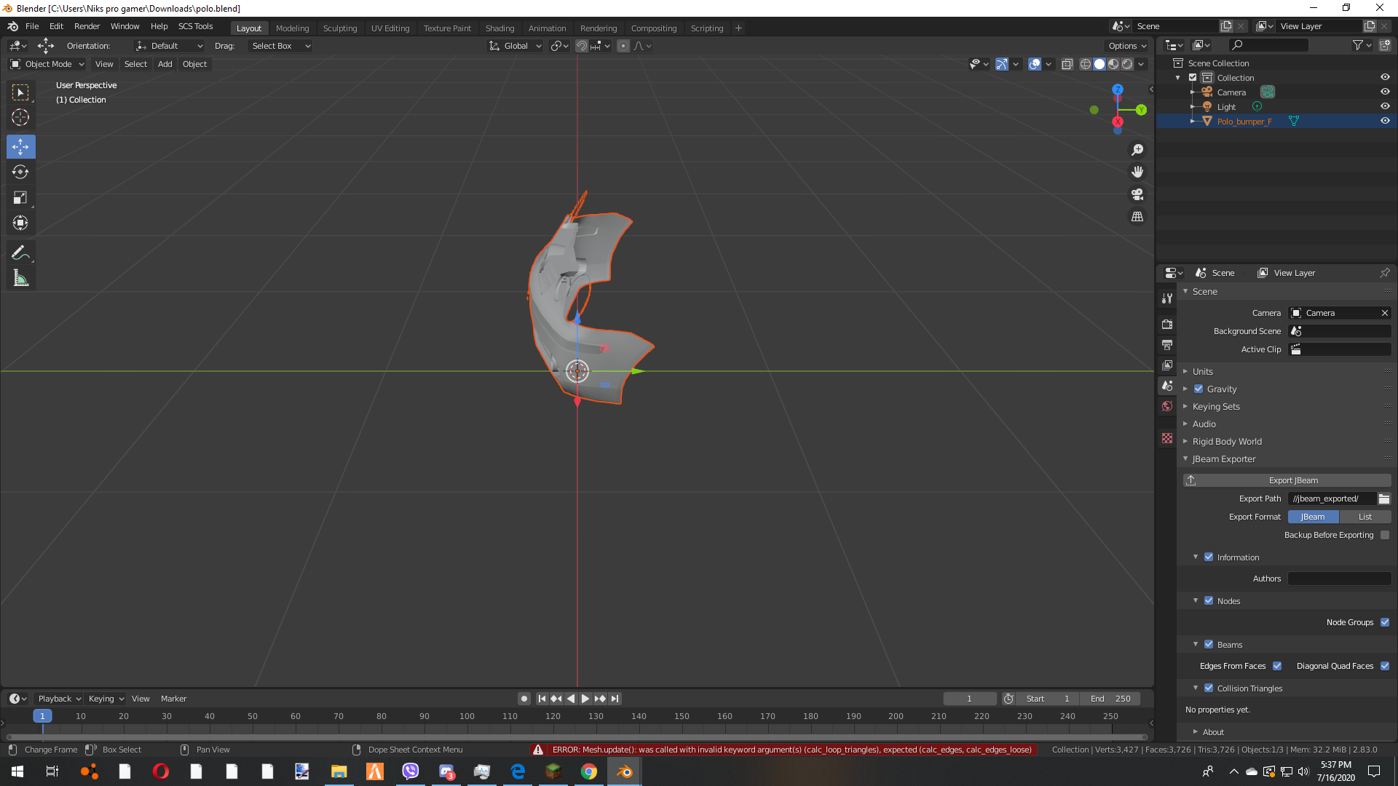Switch to the UV Editing workspace tab
This screenshot has height=786, width=1398.
[x=390, y=28]
